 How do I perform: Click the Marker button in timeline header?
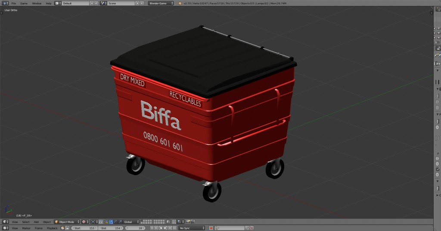[x=26, y=228]
